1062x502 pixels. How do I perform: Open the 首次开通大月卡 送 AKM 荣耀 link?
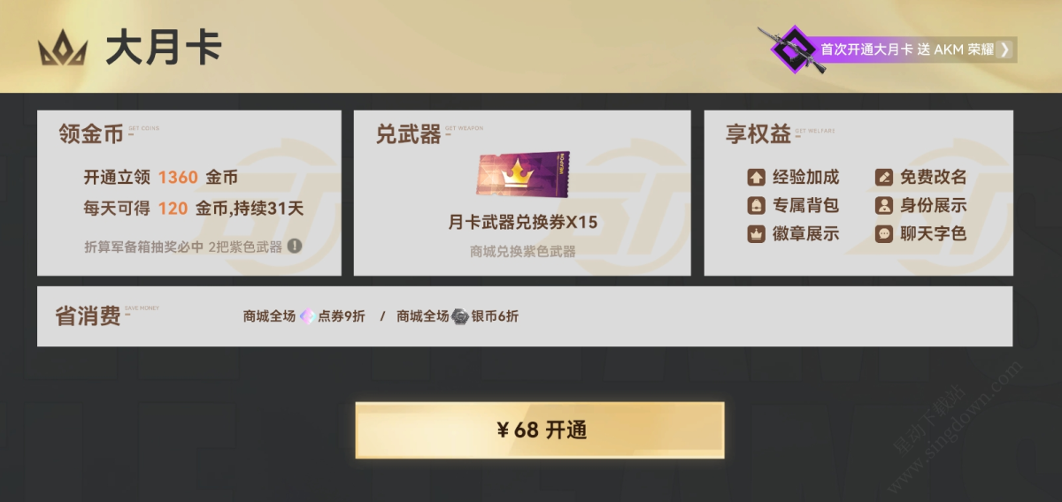click(x=908, y=49)
